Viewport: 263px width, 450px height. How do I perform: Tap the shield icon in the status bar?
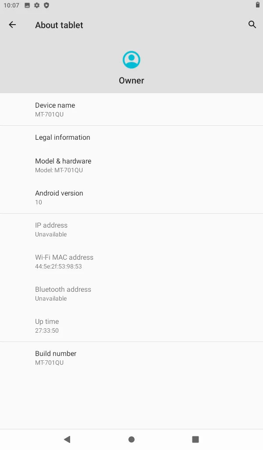(47, 6)
